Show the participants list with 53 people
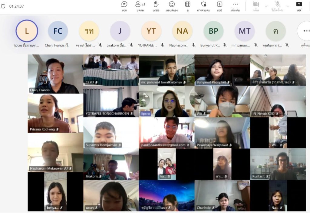The height and width of the screenshot is (213, 310). click(x=140, y=6)
